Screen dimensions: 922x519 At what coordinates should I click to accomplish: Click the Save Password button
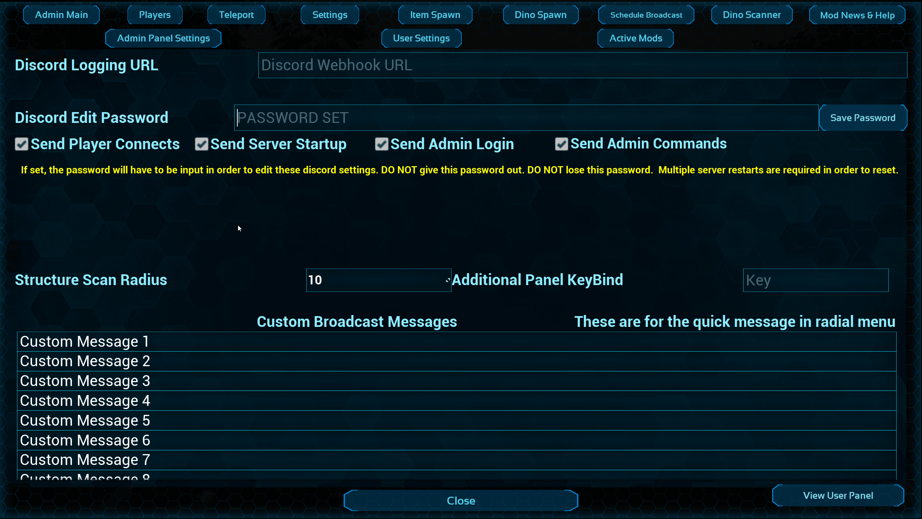pos(863,118)
